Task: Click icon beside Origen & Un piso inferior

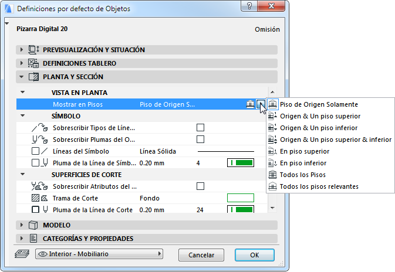Action: [x=272, y=128]
